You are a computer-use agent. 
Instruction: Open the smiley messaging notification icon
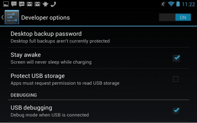pyautogui.click(x=14, y=4)
